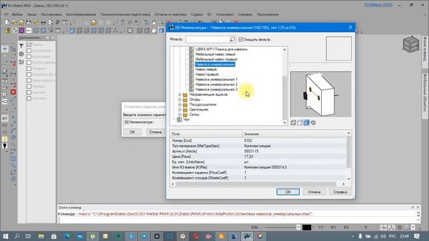Toggle the fourth checkbox in side panel list
Image resolution: width=429 pixels, height=241 pixels.
pos(29,62)
